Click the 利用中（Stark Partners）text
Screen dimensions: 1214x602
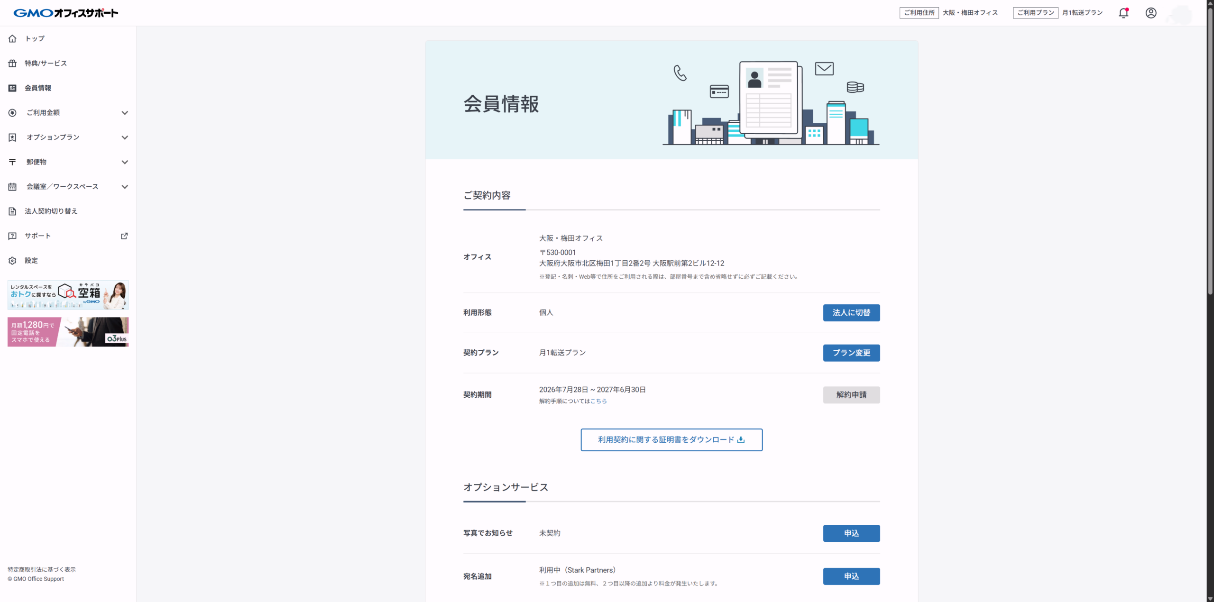point(578,570)
